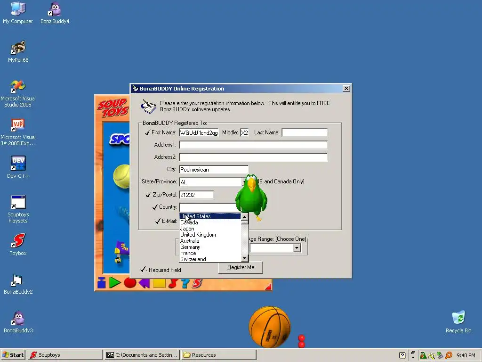Click the red music note icon in Souptoys
This screenshot has height=362, width=482.
click(173, 283)
